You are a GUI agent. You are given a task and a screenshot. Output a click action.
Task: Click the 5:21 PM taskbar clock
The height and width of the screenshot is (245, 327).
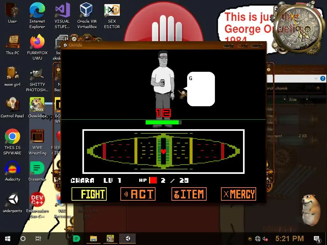(x=289, y=239)
